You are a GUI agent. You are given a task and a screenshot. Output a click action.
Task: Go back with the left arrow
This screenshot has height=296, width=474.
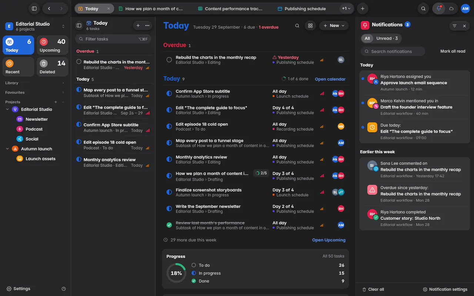click(x=49, y=9)
